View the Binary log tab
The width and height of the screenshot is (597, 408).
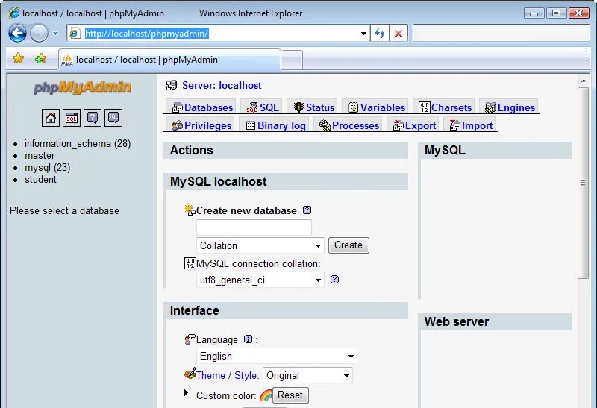coord(275,125)
